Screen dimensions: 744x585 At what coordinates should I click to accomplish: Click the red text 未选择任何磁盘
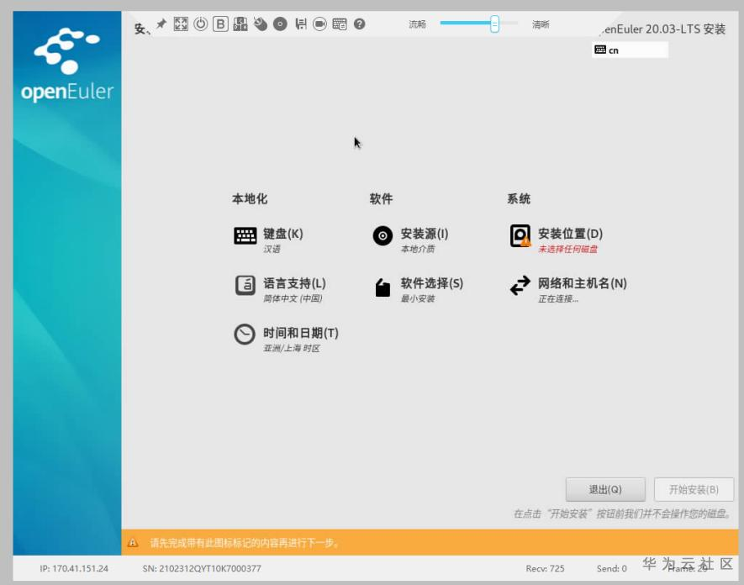click(x=568, y=249)
